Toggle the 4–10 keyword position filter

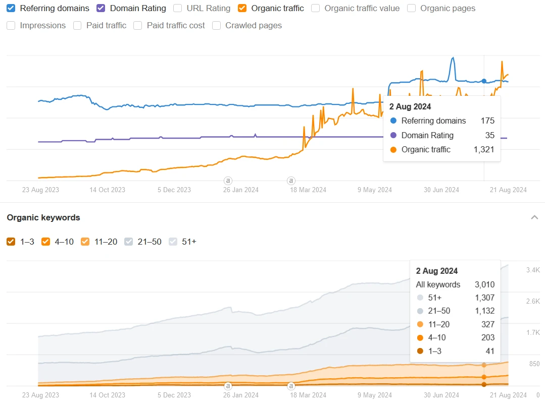pyautogui.click(x=46, y=242)
